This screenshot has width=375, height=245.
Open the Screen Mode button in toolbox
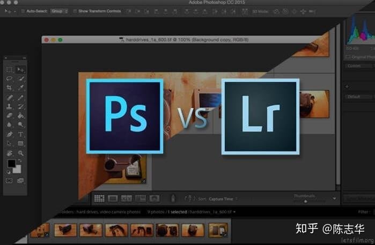20,181
